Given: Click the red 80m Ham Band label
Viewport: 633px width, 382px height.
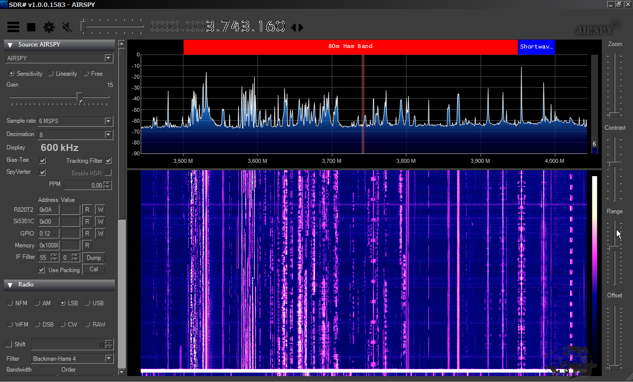Looking at the screenshot, I should [351, 47].
